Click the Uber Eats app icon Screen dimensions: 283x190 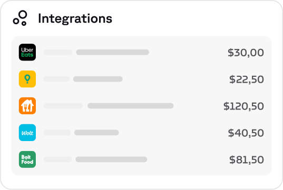[x=27, y=52]
